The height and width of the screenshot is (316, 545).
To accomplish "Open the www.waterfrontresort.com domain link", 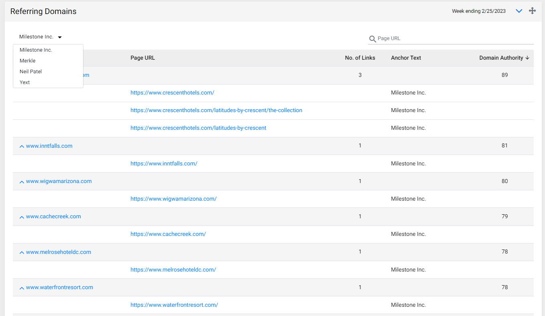I will (x=59, y=287).
